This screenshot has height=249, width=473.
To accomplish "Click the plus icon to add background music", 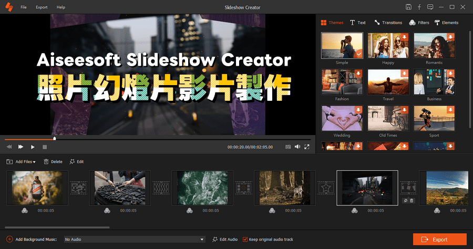I will (x=9, y=240).
